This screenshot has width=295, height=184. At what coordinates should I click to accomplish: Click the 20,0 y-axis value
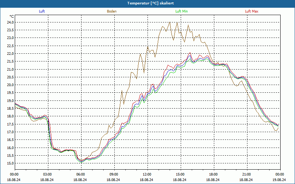(x=10, y=85)
